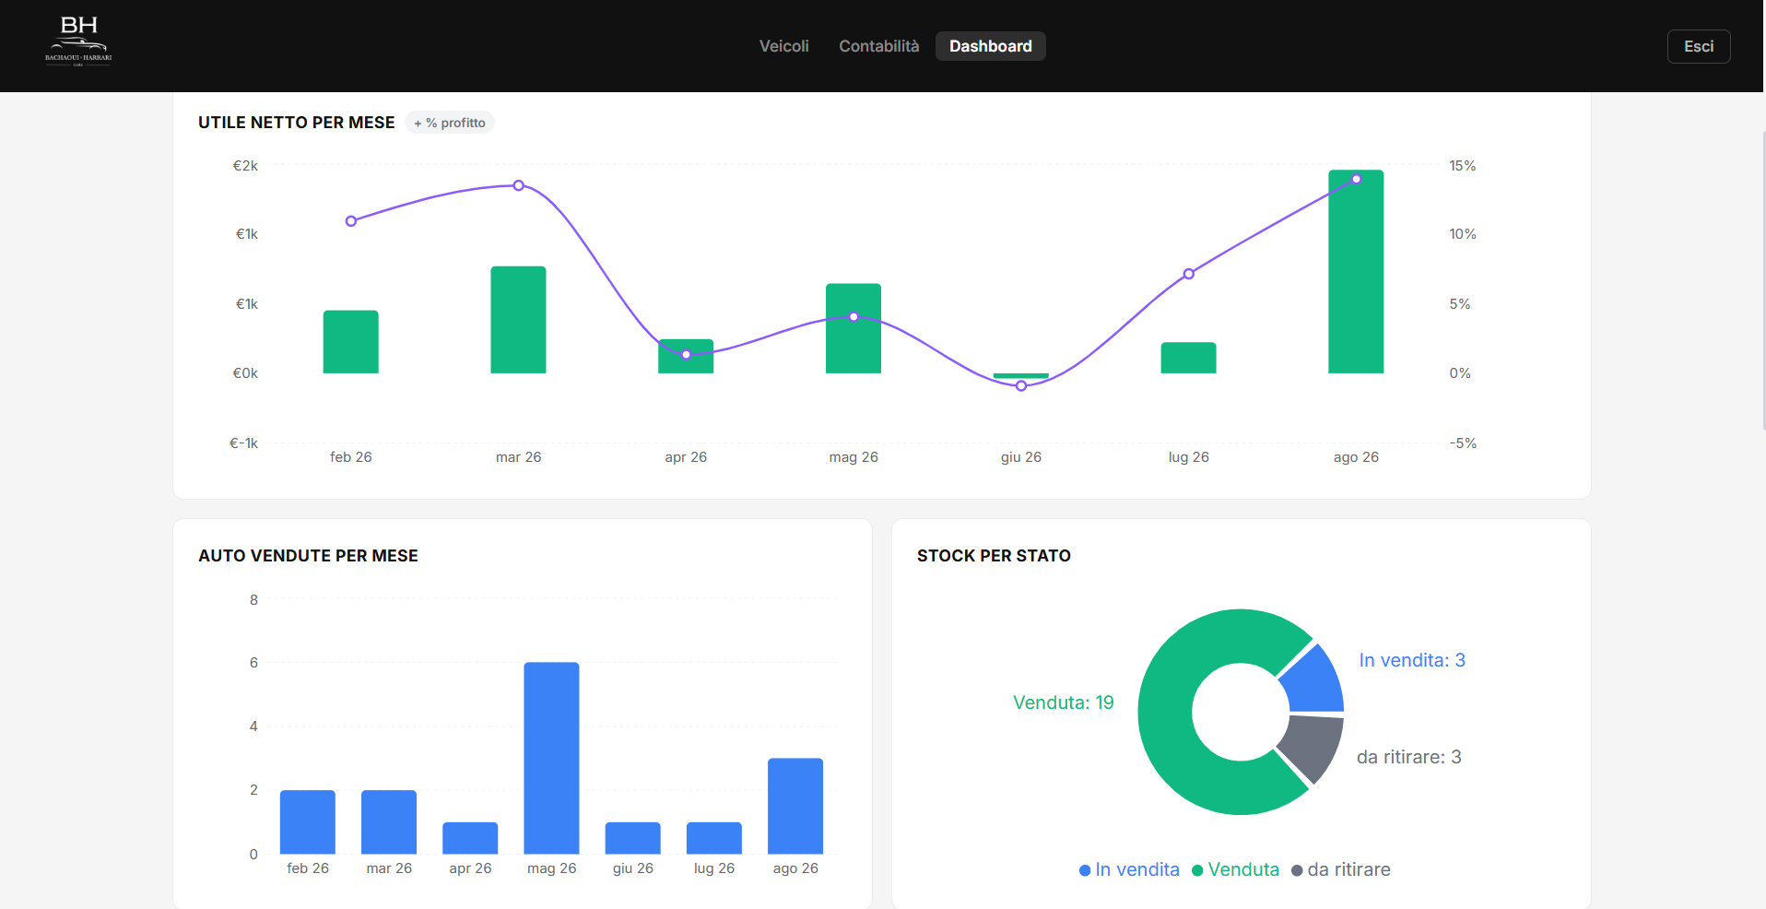Click the feb 26 green profit bar

click(x=350, y=342)
